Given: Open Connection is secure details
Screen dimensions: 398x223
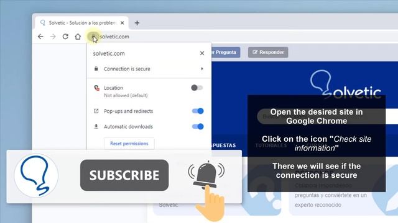Looking at the screenshot, I should click(149, 69).
